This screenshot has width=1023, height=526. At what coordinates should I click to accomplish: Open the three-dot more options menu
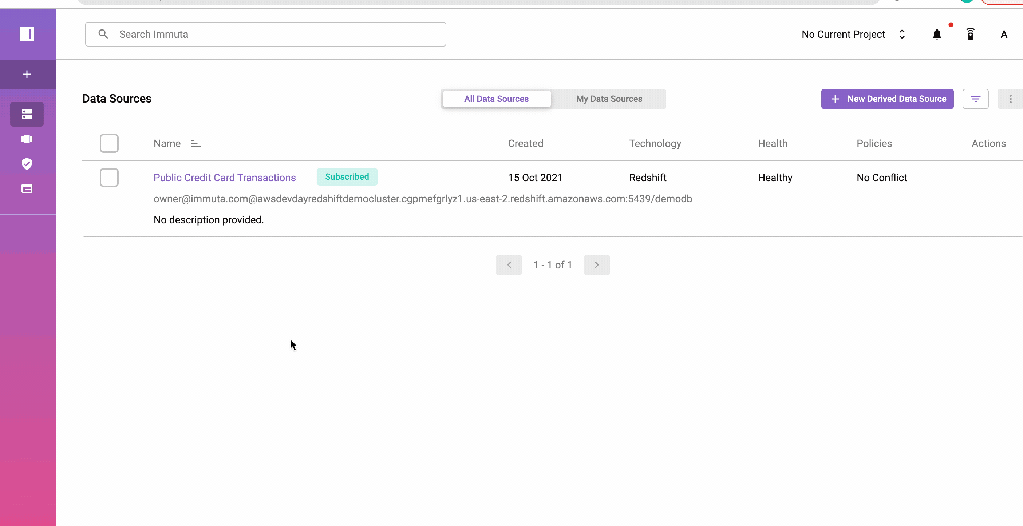[1010, 99]
